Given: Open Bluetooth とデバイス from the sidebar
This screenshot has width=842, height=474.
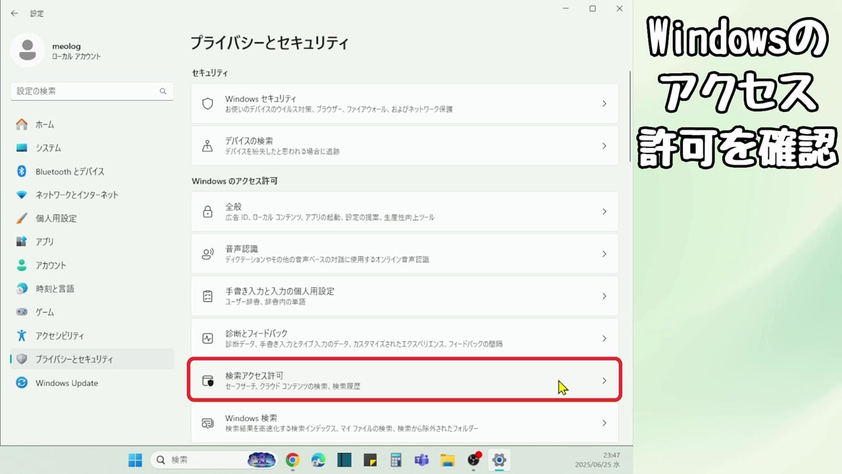Looking at the screenshot, I should [92, 171].
